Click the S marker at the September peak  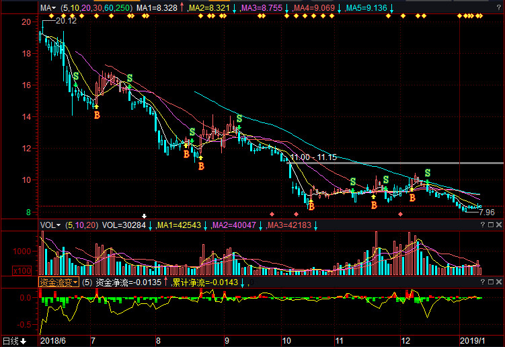pyautogui.click(x=239, y=119)
